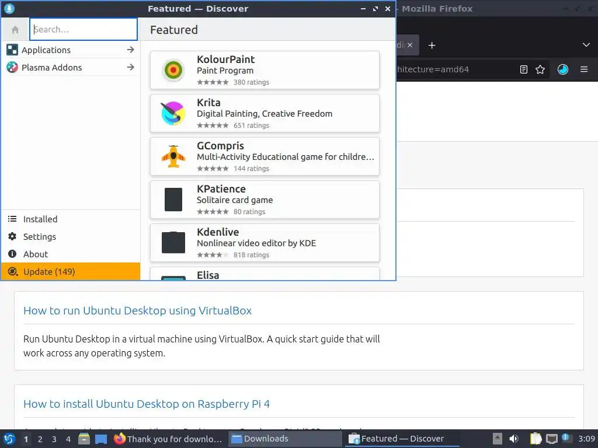Click the home icon in Discover
This screenshot has width=598, height=448.
click(x=15, y=29)
